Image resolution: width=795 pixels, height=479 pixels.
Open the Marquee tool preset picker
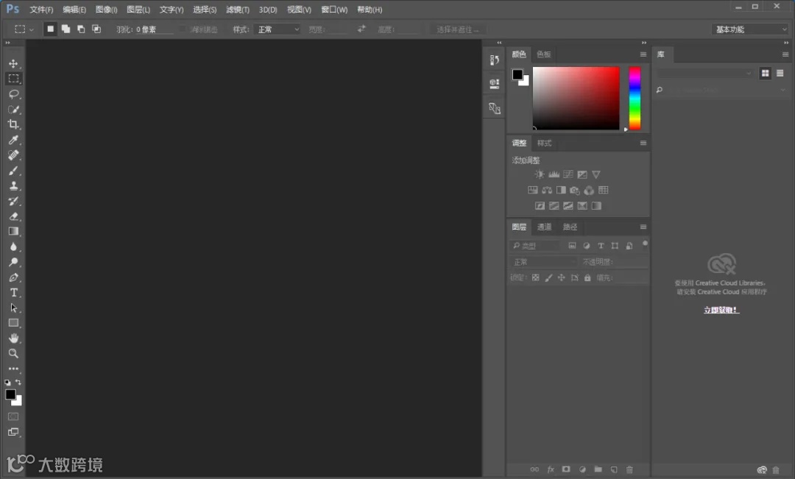pos(24,29)
